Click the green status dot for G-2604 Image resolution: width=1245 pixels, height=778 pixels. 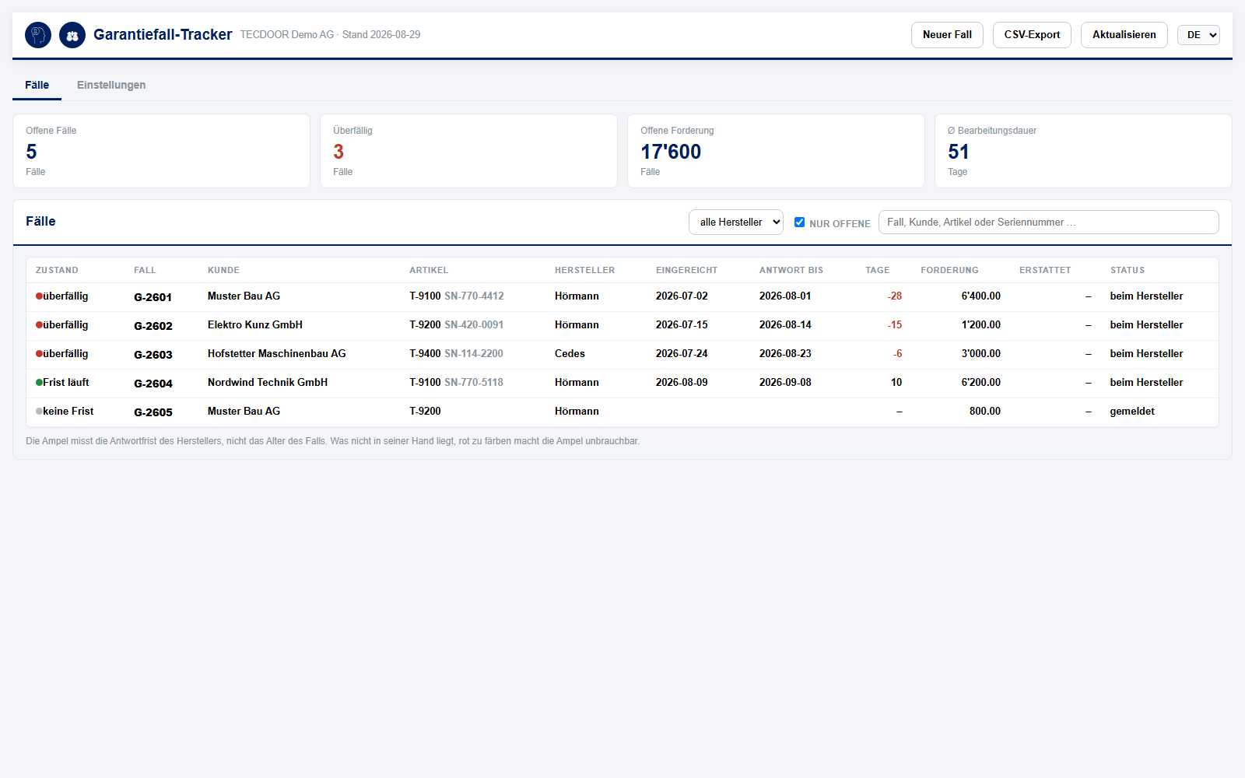click(x=39, y=383)
